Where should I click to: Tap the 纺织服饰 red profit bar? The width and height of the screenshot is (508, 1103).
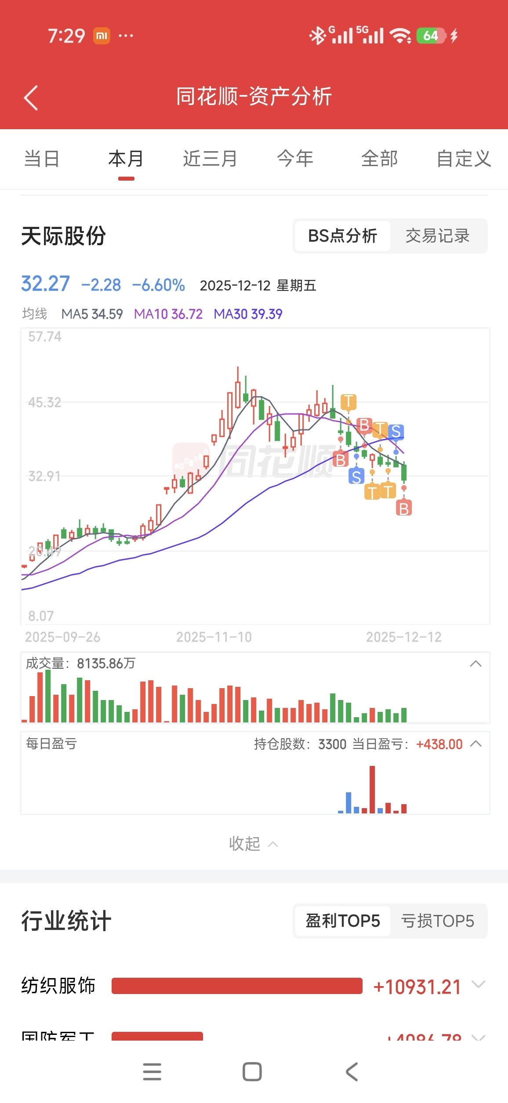coord(237,986)
